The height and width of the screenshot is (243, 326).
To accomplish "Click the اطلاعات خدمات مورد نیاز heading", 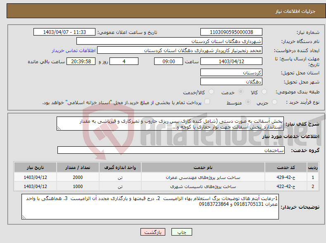I will click(290, 136).
